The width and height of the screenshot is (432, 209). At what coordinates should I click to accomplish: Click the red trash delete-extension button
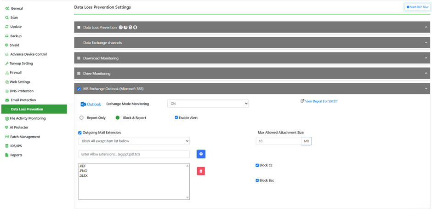201,171
